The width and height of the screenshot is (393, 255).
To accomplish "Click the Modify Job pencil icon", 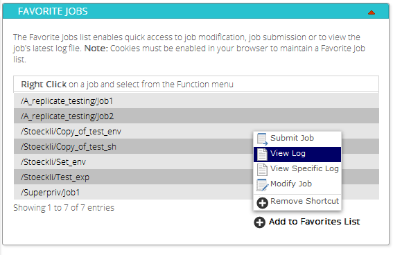I will pyautogui.click(x=262, y=185).
